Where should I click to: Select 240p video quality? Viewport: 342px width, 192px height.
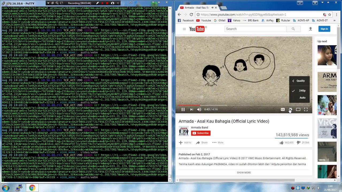[299, 91]
